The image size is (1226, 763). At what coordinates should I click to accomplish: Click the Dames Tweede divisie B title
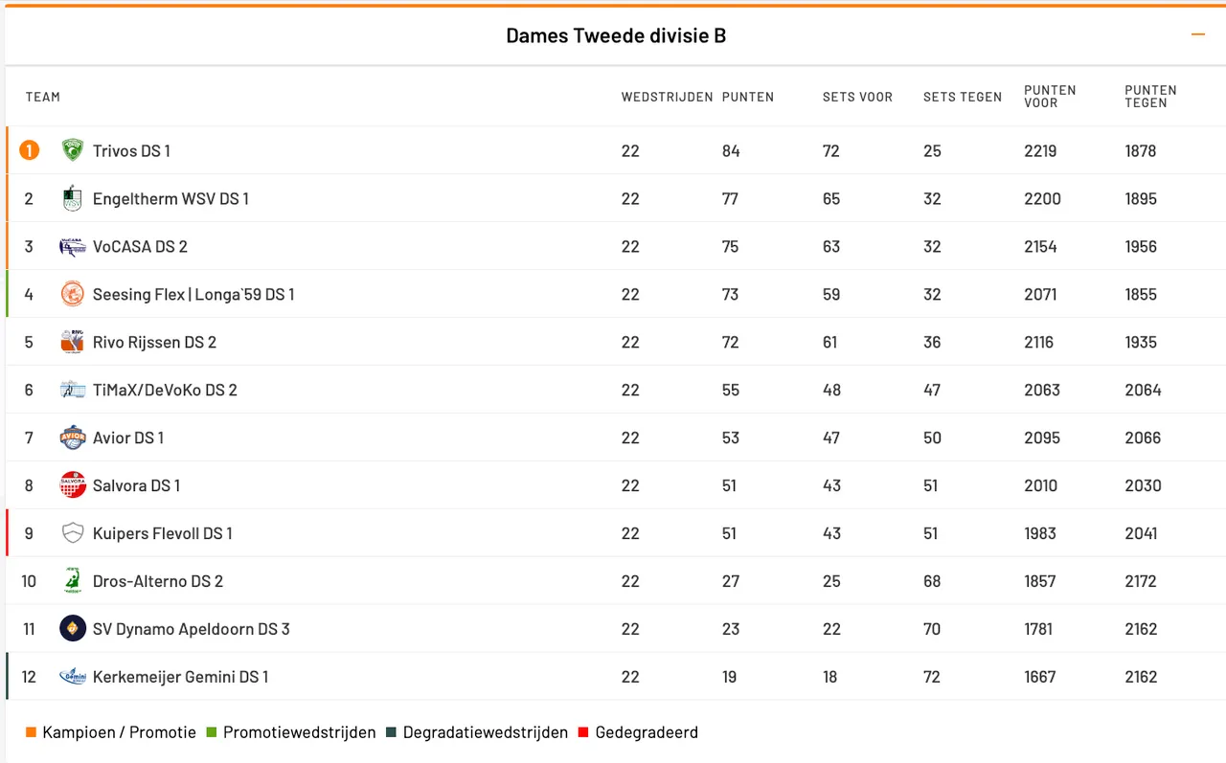[616, 36]
